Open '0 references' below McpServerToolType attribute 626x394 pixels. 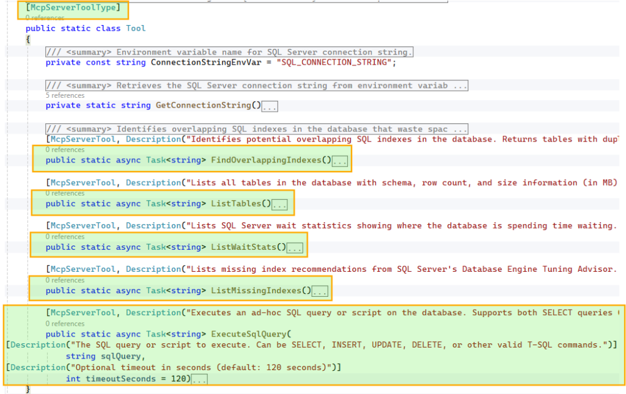45,18
